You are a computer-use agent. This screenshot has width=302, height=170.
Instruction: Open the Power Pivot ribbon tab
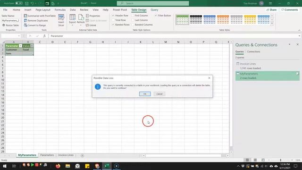[x=119, y=9]
